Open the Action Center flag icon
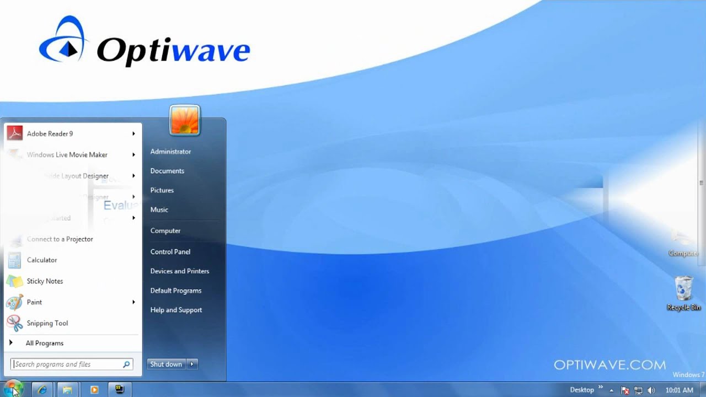This screenshot has width=706, height=397. tap(625, 390)
